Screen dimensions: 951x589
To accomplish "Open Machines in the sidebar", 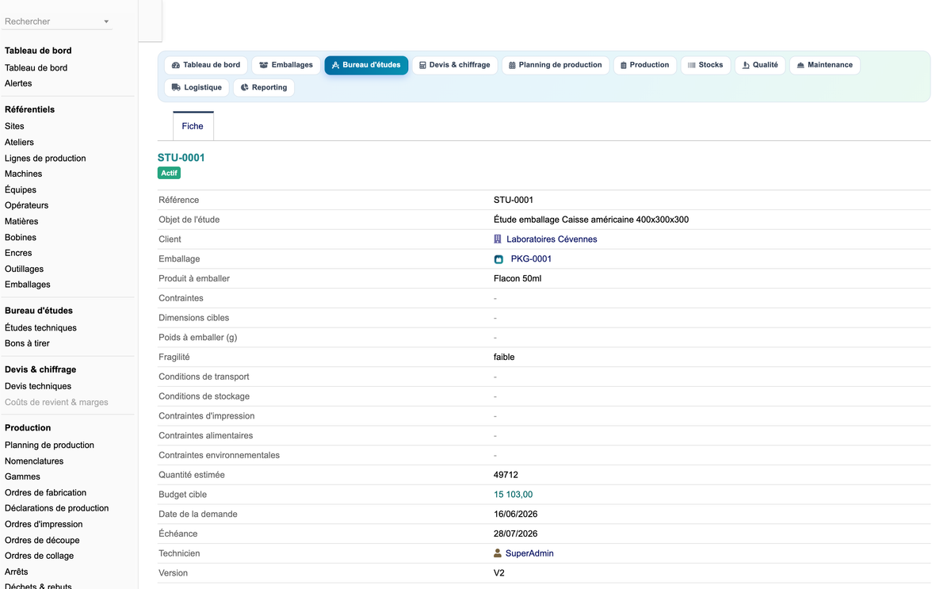I will click(x=24, y=174).
